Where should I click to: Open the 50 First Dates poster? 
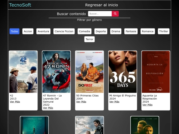pos(89,72)
